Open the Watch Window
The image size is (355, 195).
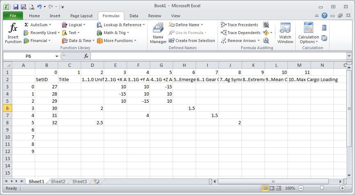(x=285, y=33)
